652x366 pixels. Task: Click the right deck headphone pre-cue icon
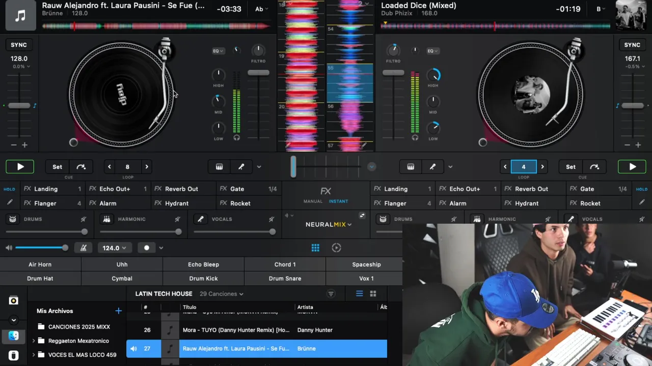click(x=415, y=138)
